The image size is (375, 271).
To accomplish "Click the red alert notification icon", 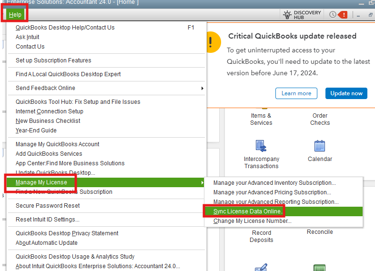I will point(343,15).
